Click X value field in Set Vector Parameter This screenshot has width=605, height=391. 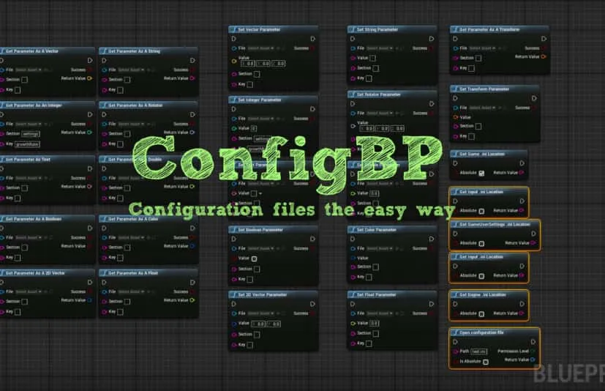pyautogui.click(x=248, y=64)
